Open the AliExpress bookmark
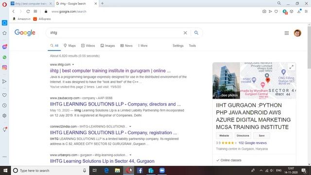Image resolution: width=311 pixels, height=175 pixels. tap(42, 19)
